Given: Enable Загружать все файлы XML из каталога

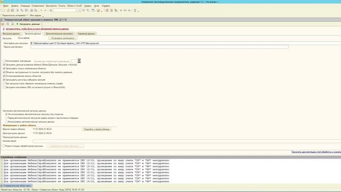Looking at the screenshot, I should pyautogui.click(x=4, y=87).
